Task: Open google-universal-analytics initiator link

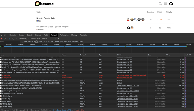Action: (x=132, y=75)
